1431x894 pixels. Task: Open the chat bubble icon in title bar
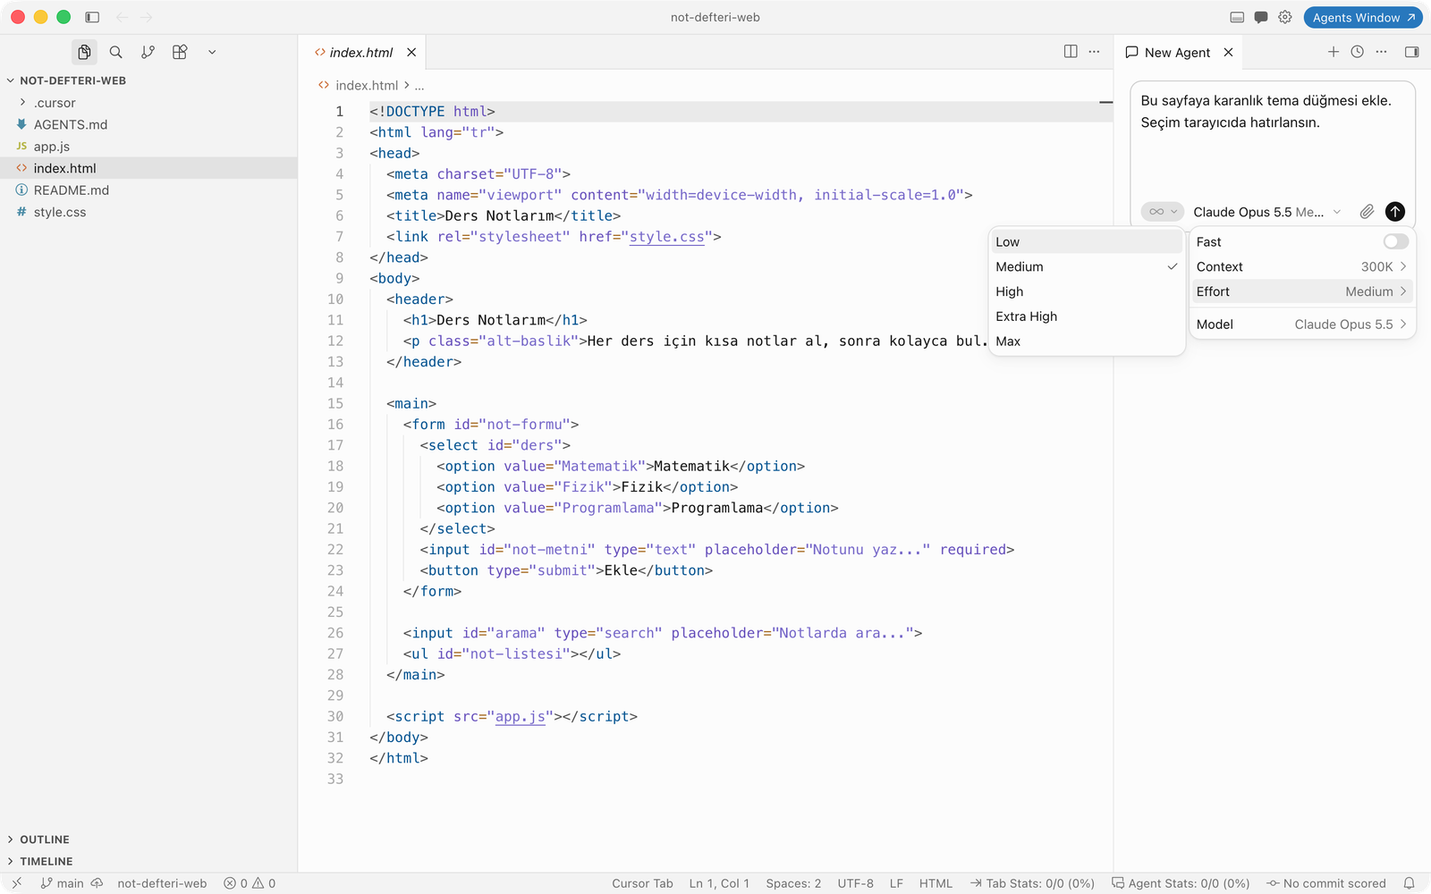click(1261, 17)
